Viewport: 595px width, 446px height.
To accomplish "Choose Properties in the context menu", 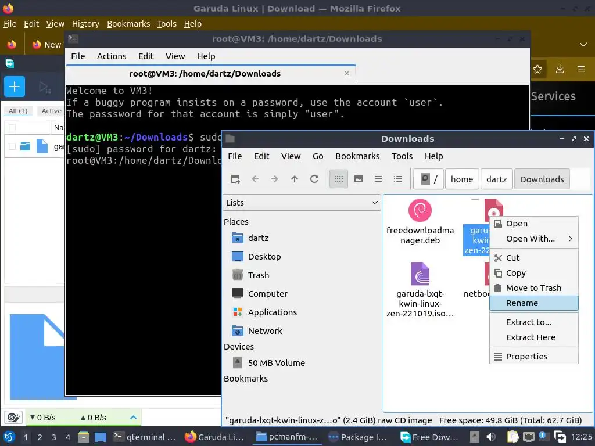I will click(x=533, y=357).
